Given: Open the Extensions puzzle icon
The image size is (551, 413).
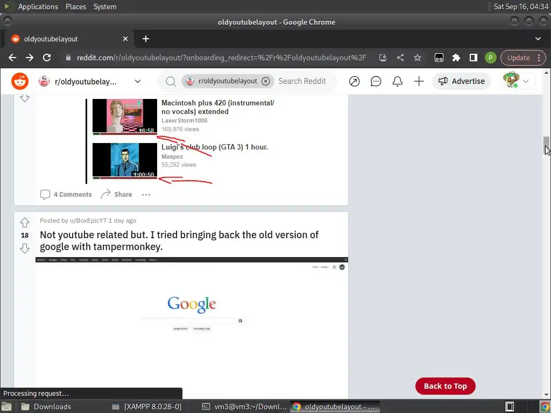Looking at the screenshot, I should point(456,58).
